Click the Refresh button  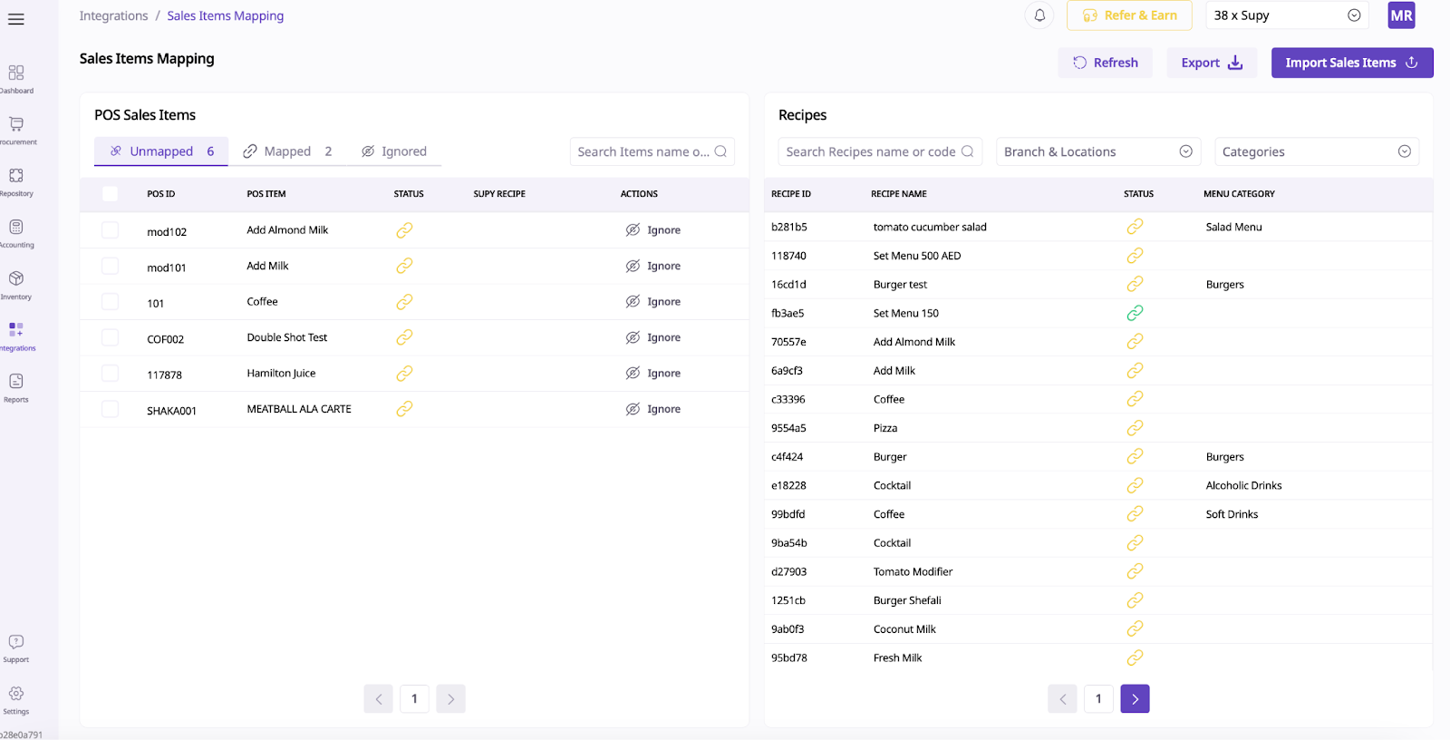point(1105,63)
